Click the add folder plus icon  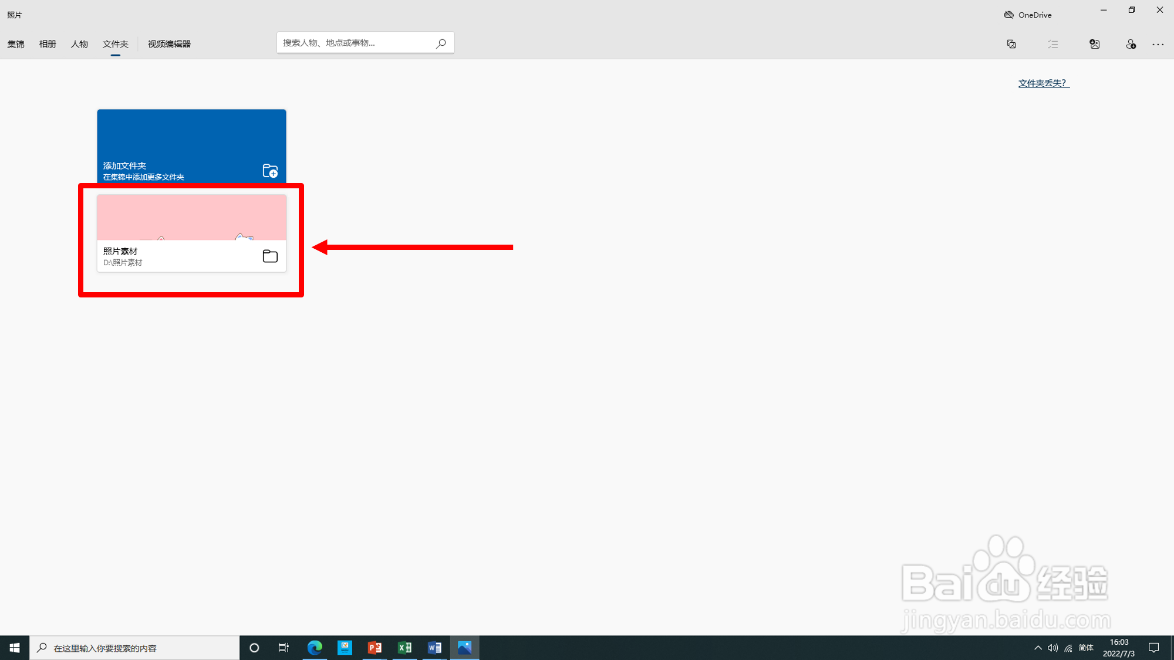pos(270,171)
